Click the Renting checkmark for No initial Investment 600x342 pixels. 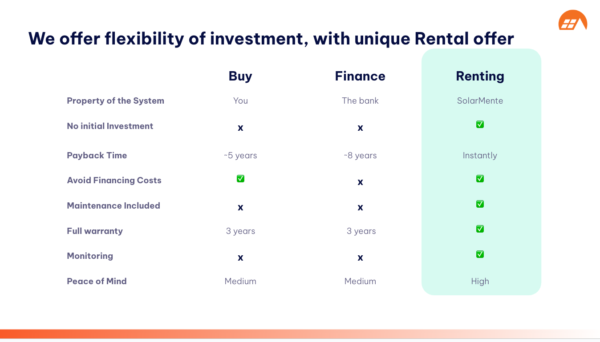pyautogui.click(x=480, y=125)
